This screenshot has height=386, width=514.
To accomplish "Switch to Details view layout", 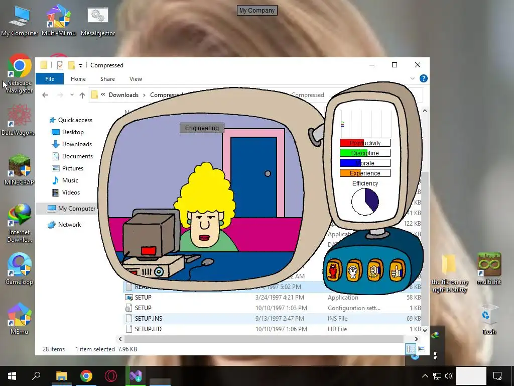I will click(411, 349).
